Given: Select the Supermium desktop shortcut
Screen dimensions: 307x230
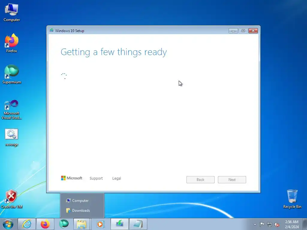Looking at the screenshot, I should pyautogui.click(x=12, y=74).
